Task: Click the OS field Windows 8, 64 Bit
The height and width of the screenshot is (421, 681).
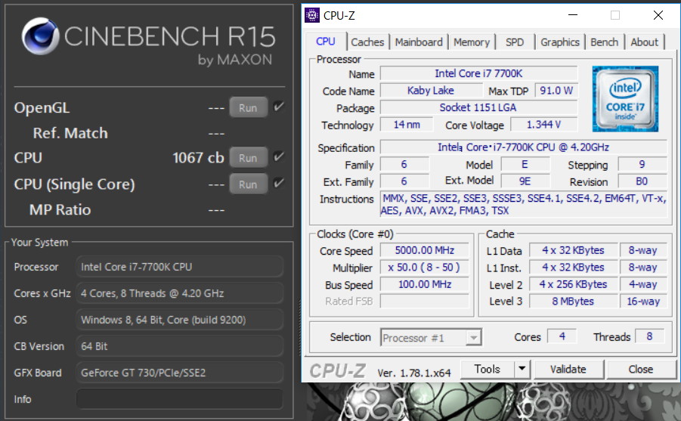Action: click(x=180, y=320)
